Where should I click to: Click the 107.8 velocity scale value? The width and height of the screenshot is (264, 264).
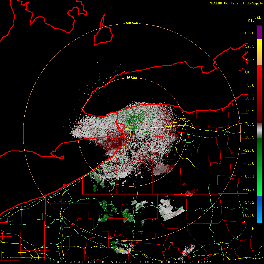(x=248, y=33)
